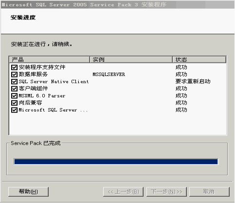The height and width of the screenshot is (203, 235).
Task: Toggle the 安装程序支持文件 checkbox
Action: pos(14,67)
